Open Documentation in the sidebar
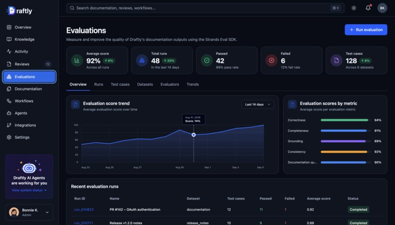The image size is (395, 225). pos(29,89)
